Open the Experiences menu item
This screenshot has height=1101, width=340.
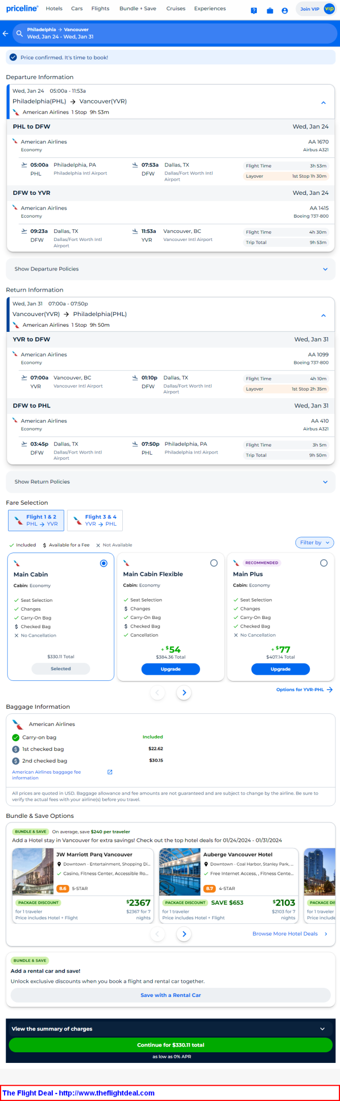(x=210, y=9)
